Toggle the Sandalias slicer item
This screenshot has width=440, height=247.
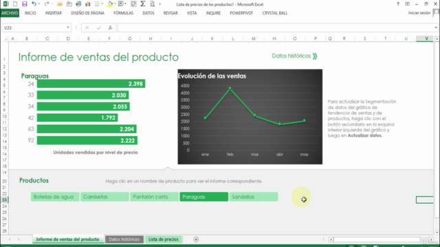pyautogui.click(x=254, y=197)
